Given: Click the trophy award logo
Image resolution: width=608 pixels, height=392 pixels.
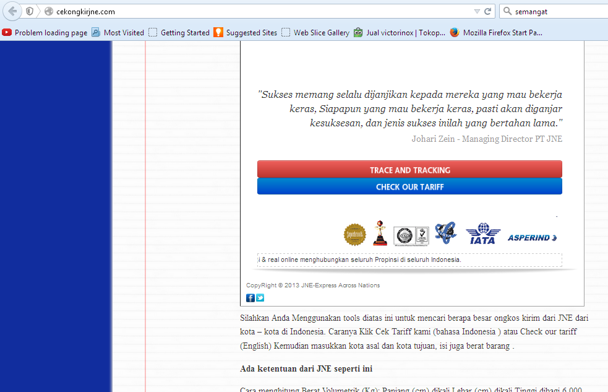Looking at the screenshot, I should coord(380,233).
